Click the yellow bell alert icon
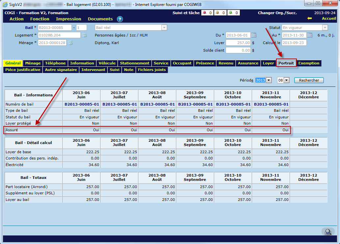Image resolution: width=340 pixels, height=244 pixels. click(217, 13)
